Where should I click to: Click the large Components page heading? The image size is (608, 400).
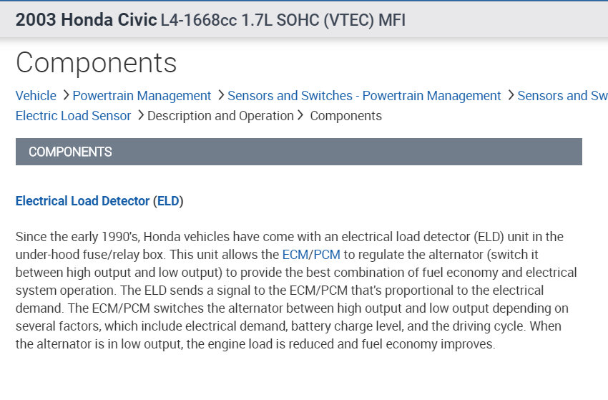(96, 63)
